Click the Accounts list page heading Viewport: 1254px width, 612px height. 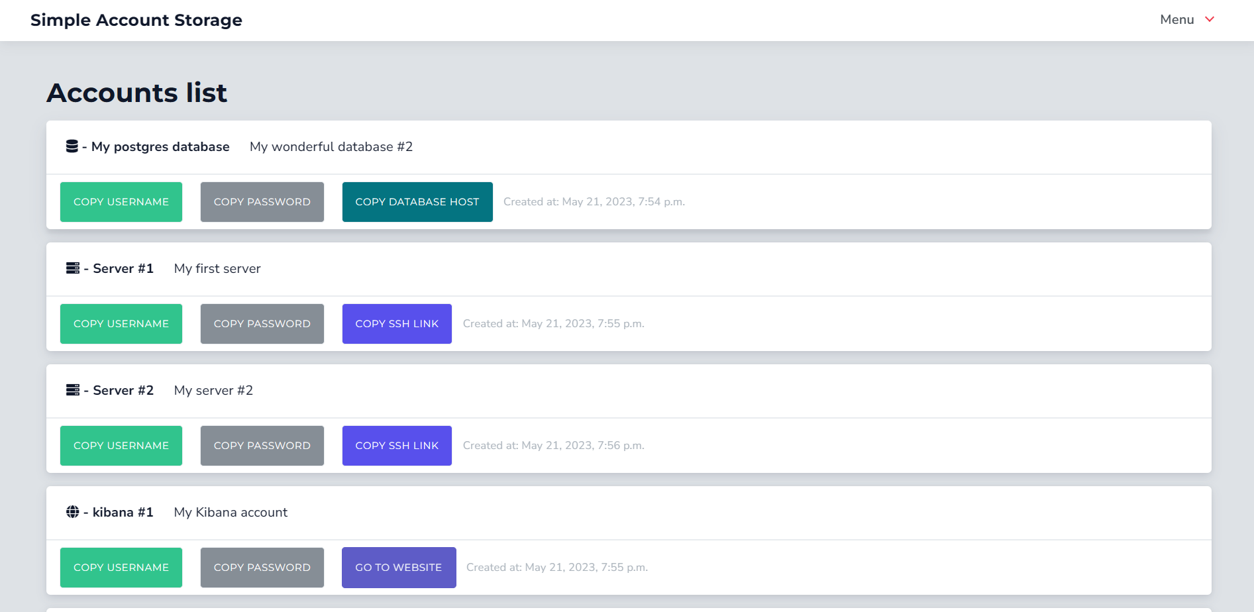[x=136, y=92]
